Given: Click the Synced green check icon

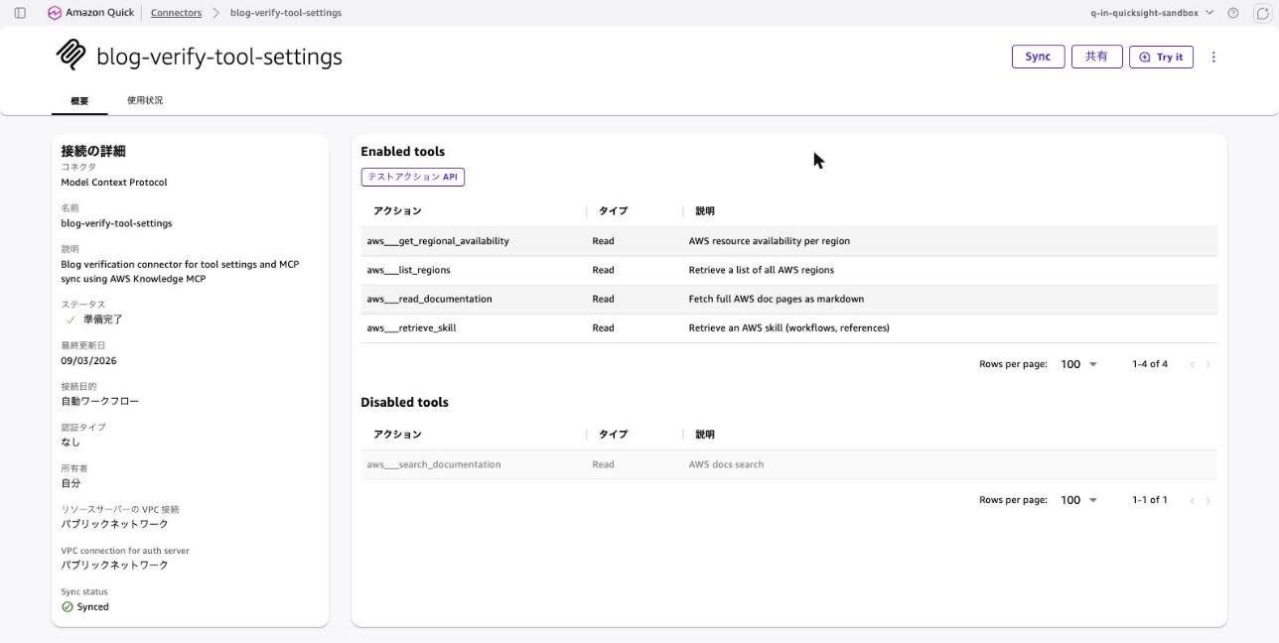Looking at the screenshot, I should click(68, 606).
